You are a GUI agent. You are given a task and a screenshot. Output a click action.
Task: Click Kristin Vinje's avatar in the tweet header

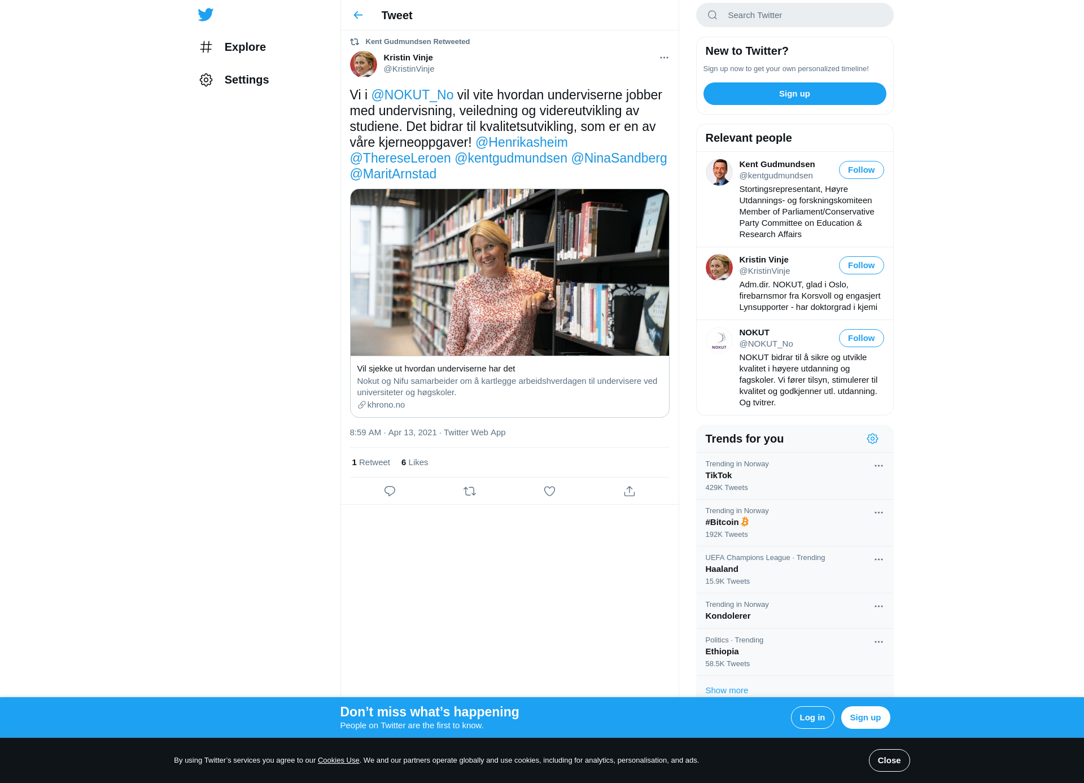coord(364,64)
